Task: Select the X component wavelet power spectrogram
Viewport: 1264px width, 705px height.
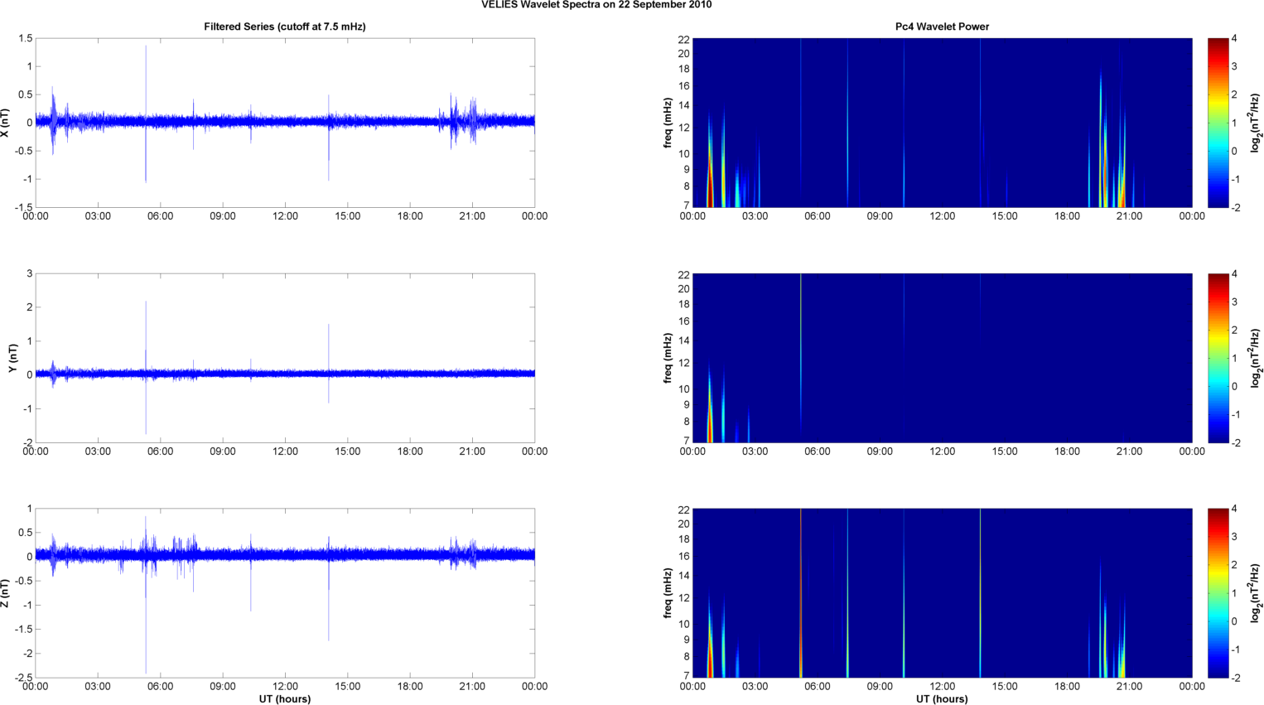Action: coord(942,123)
